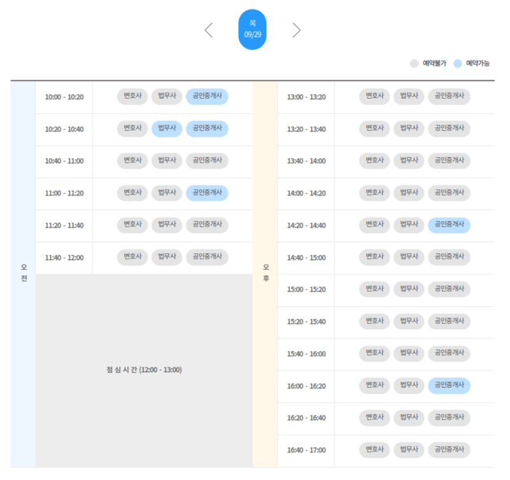Click 변호사 in the 15:00 - 15:20 row

coord(374,289)
